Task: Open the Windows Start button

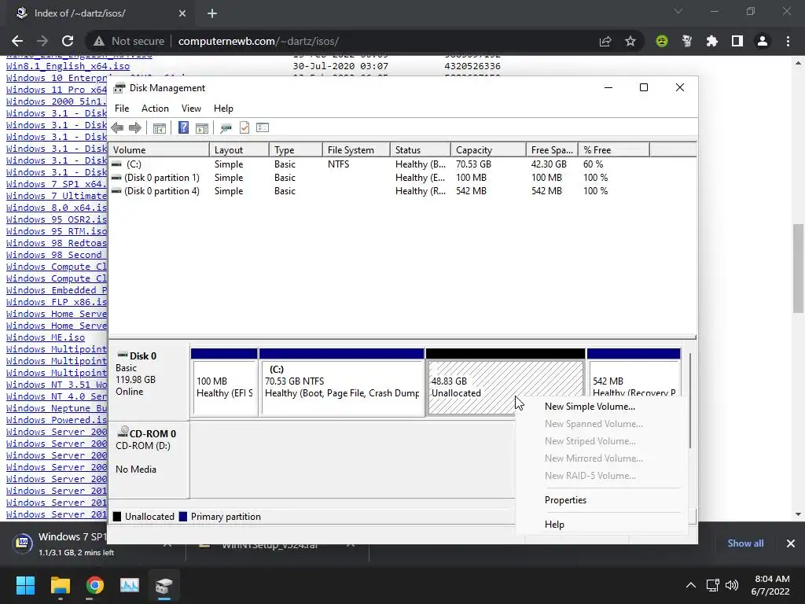Action: click(x=25, y=585)
